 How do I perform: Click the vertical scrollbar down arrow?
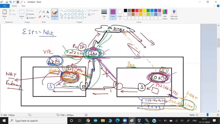[219, 111]
